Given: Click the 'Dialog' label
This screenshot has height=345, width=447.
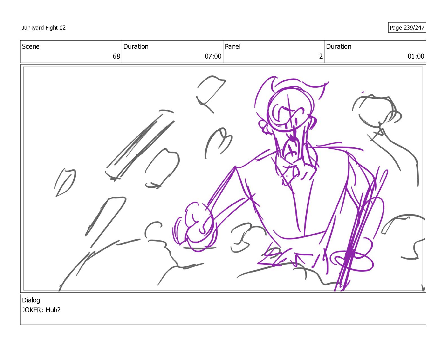Looking at the screenshot, I should coord(31,300).
